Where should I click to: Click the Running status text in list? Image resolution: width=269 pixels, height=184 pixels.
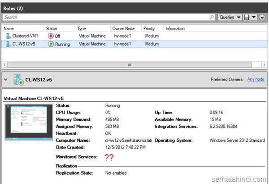click(x=62, y=44)
